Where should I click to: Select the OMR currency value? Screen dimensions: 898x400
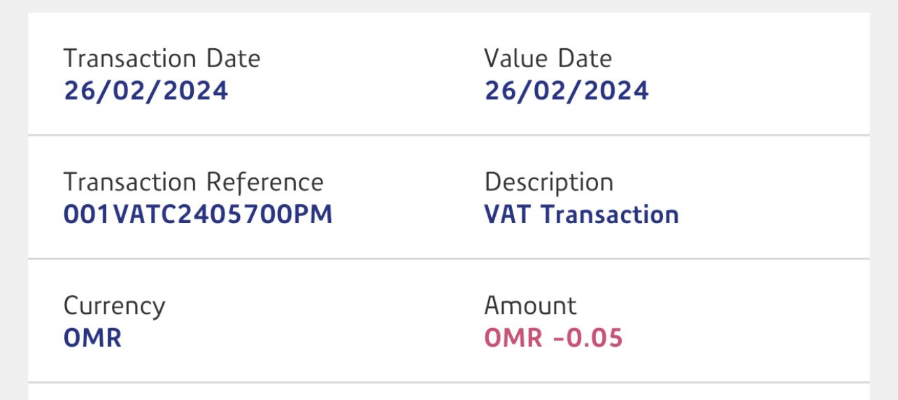[92, 338]
